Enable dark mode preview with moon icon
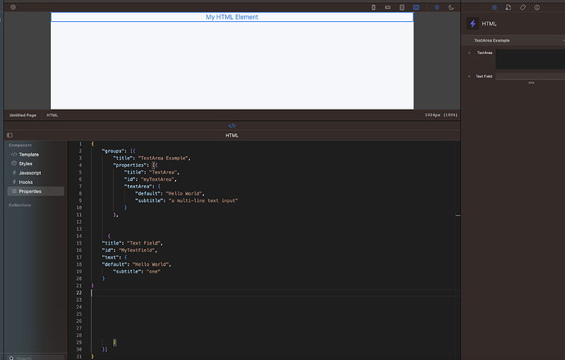Image resolution: width=565 pixels, height=360 pixels. pos(451,7)
